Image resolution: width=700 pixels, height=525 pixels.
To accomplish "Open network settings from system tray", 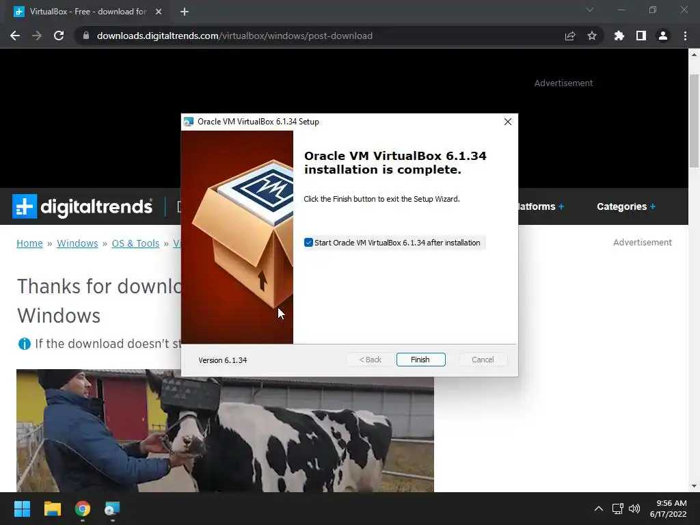I will click(617, 509).
